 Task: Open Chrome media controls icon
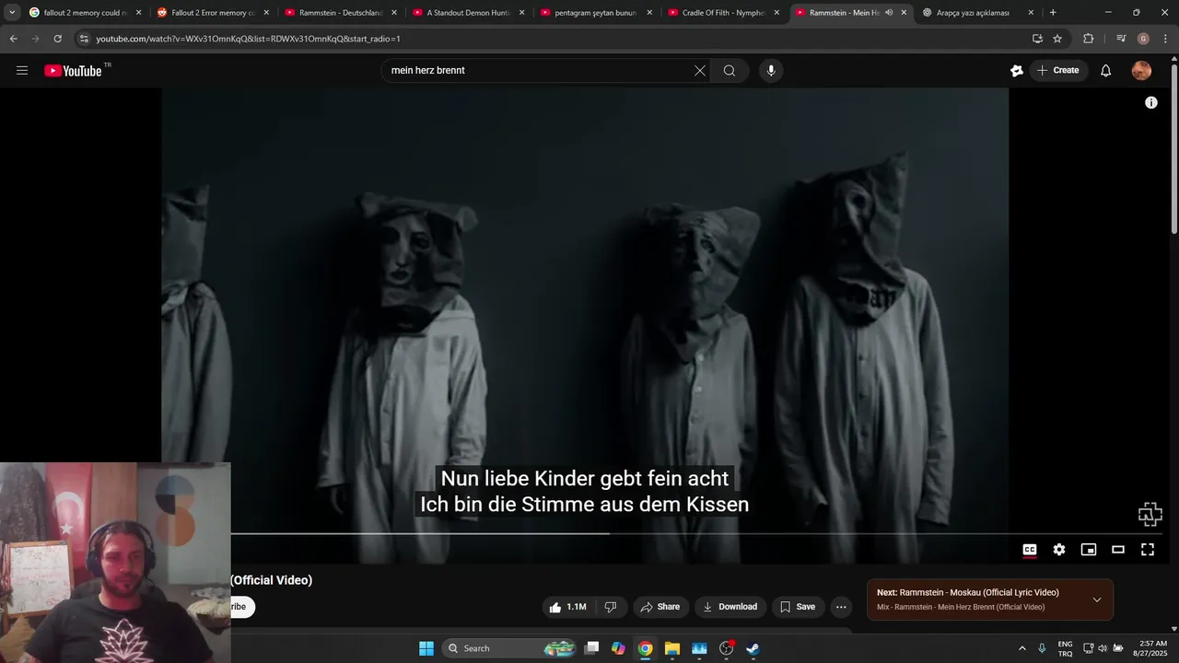[x=1121, y=39]
